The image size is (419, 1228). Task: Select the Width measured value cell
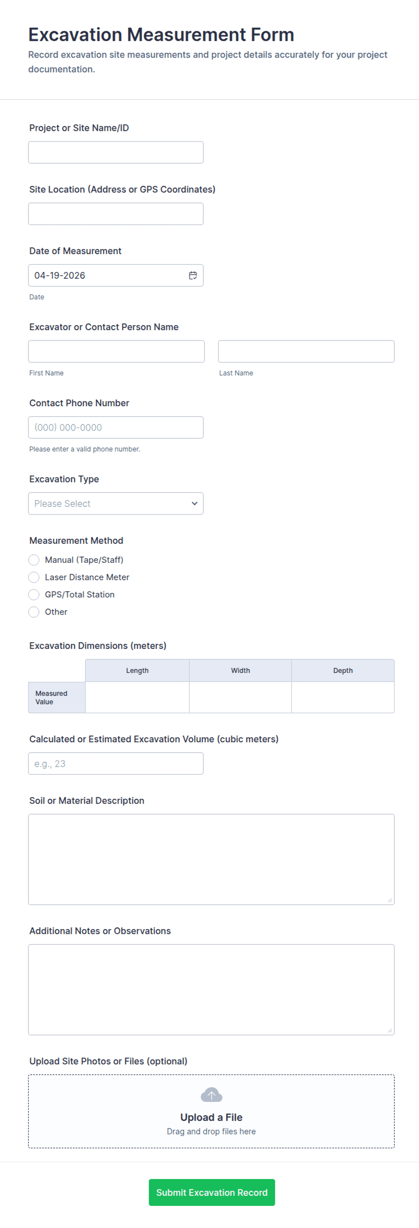(240, 697)
